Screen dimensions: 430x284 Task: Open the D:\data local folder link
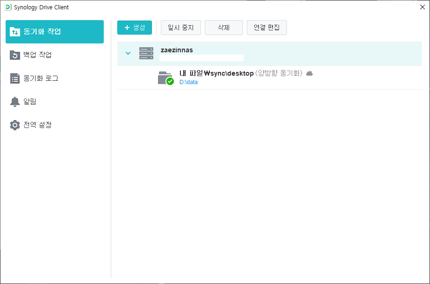pyautogui.click(x=188, y=82)
